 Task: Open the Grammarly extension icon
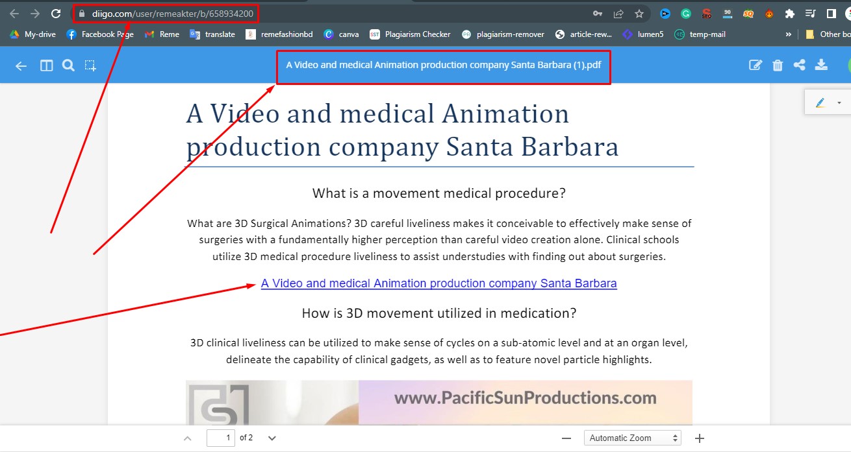pos(685,13)
